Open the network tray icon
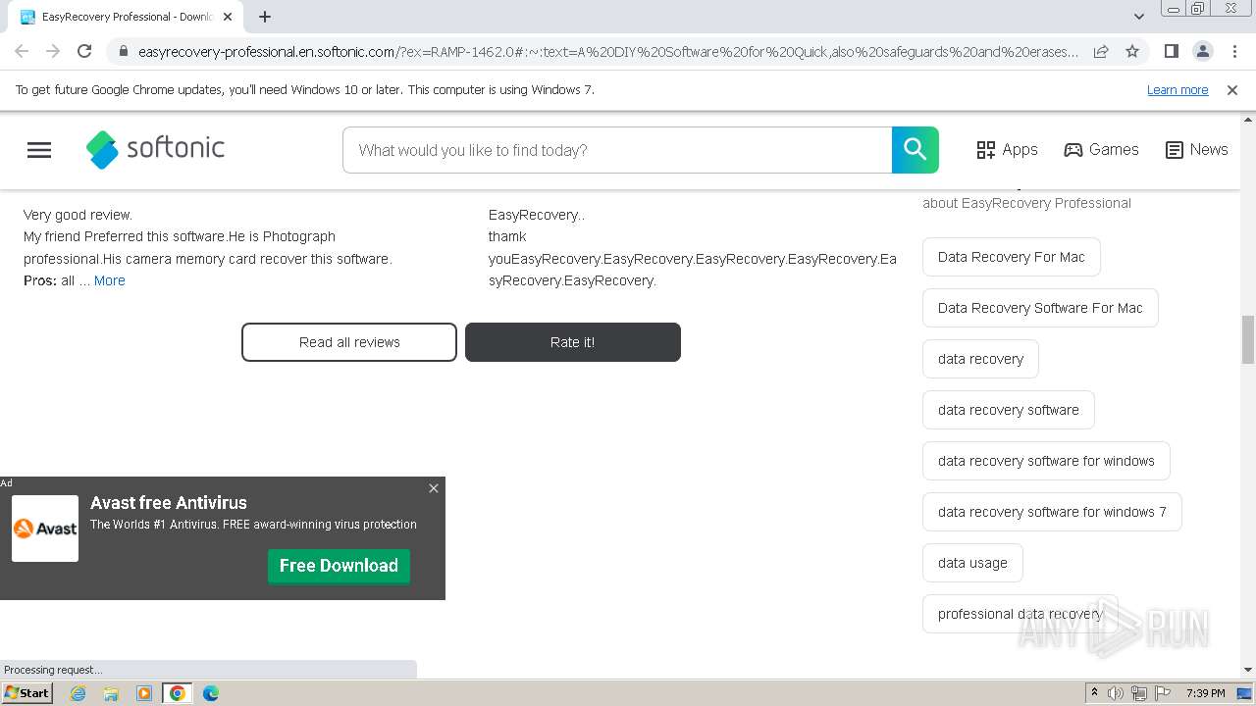Image resolution: width=1256 pixels, height=706 pixels. point(1139,693)
